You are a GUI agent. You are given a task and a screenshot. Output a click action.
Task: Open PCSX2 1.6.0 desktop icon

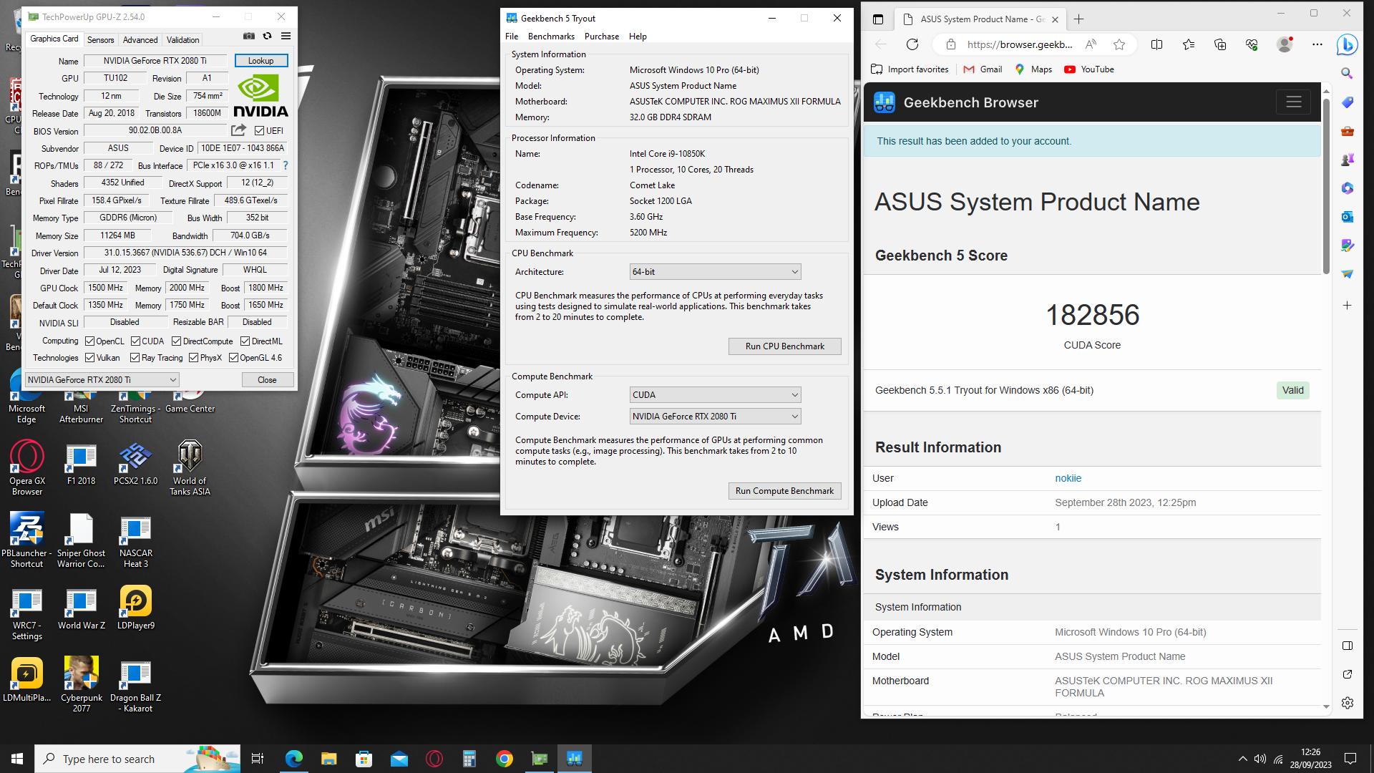point(135,463)
